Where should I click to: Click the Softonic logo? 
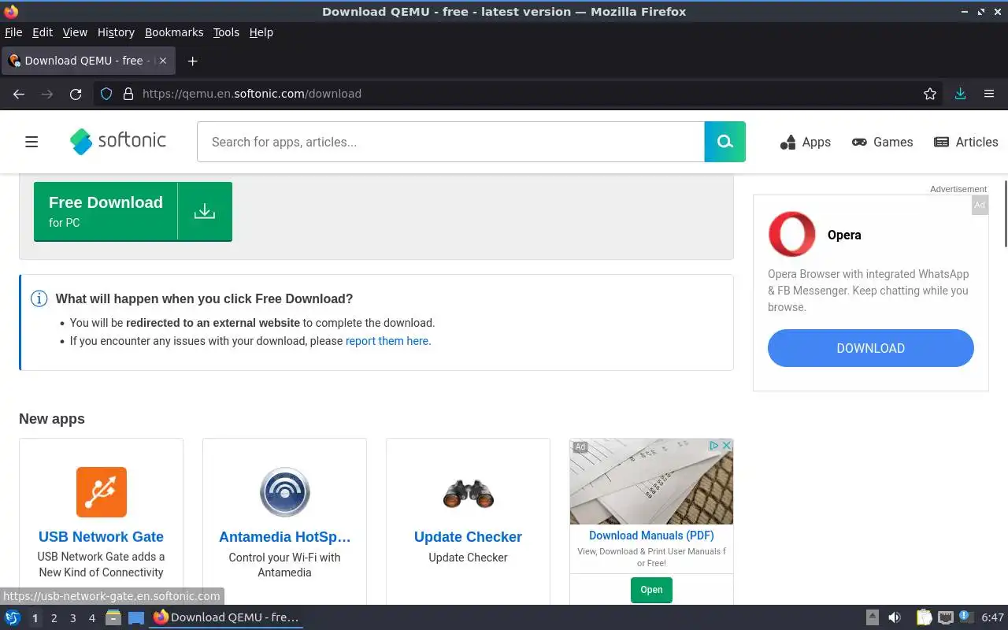[118, 142]
